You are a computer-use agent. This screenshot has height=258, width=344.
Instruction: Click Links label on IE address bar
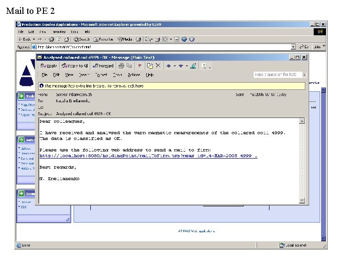coord(317,47)
